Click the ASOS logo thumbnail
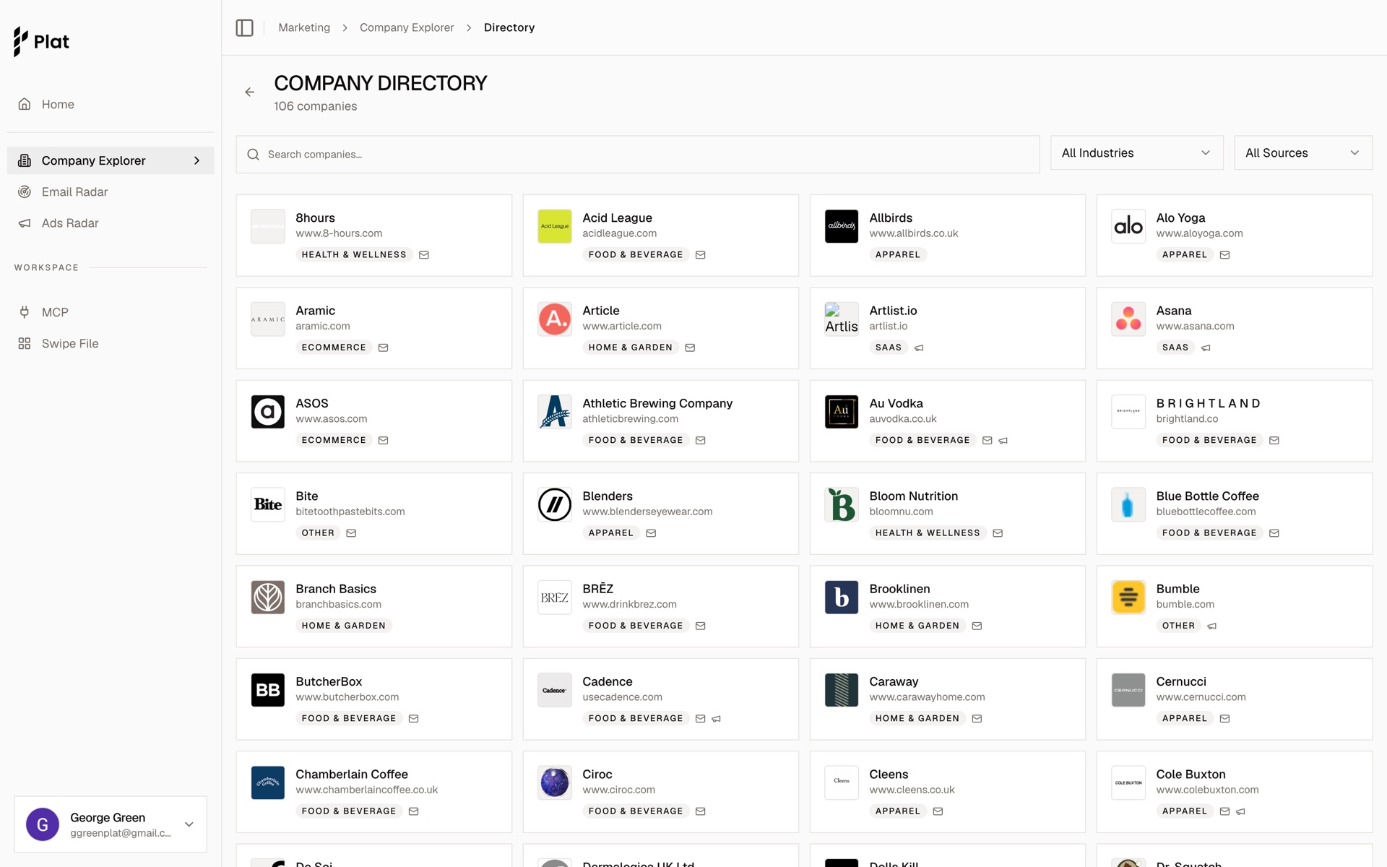Screen dimensions: 1387x867 click(267, 412)
